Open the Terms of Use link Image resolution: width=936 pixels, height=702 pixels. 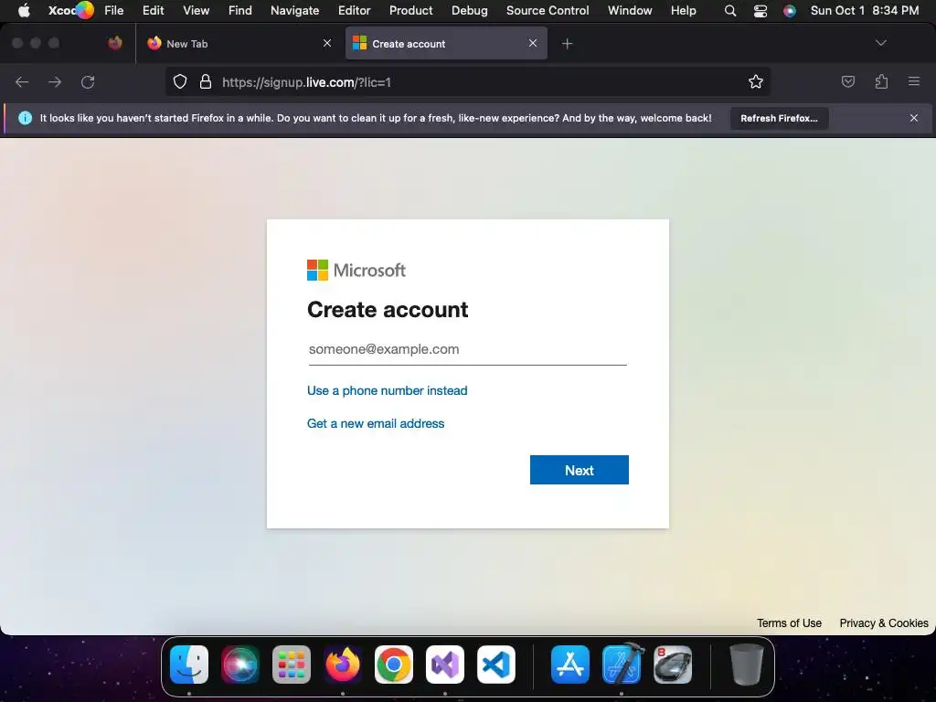click(x=789, y=623)
